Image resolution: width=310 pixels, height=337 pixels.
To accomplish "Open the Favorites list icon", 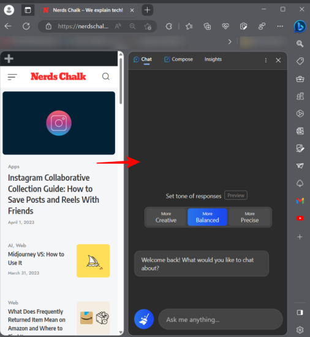I will [189, 26].
